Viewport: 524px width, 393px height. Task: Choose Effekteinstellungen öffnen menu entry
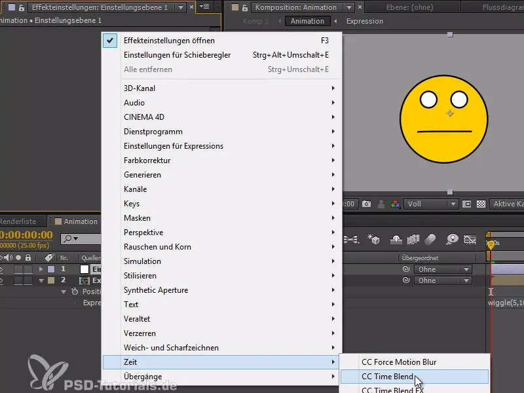tap(222, 41)
